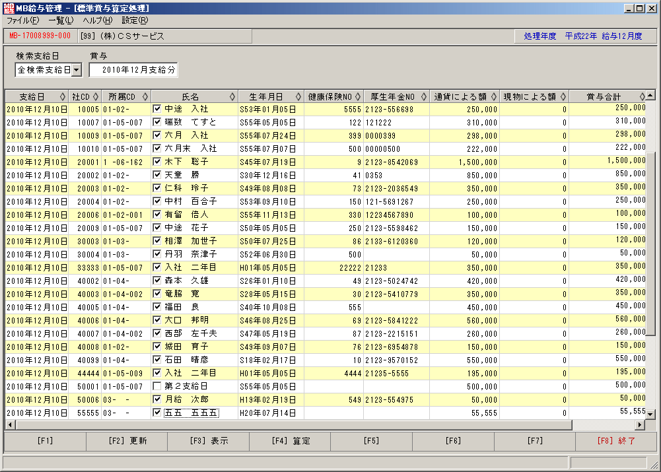Click the [F2] 更新 button
This screenshot has width=661, height=472.
[x=127, y=441]
